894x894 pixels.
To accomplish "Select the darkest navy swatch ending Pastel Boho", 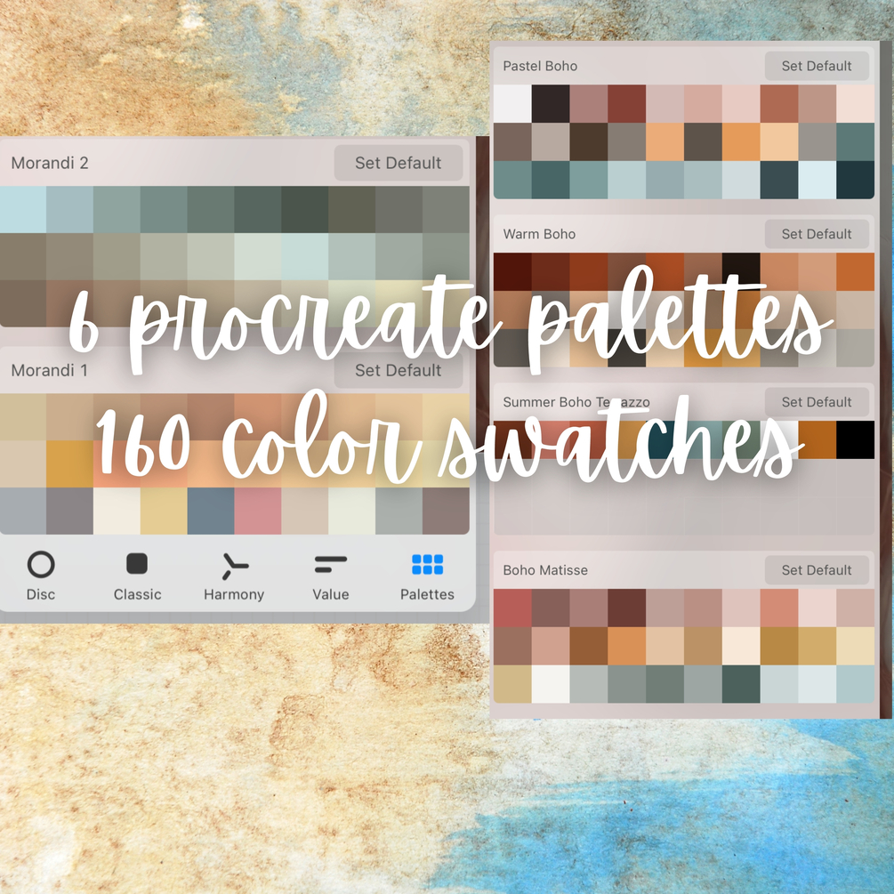I will 855,180.
